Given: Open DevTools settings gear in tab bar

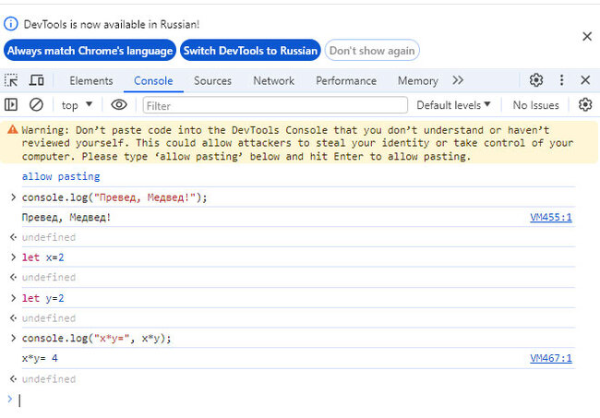Looking at the screenshot, I should [536, 80].
